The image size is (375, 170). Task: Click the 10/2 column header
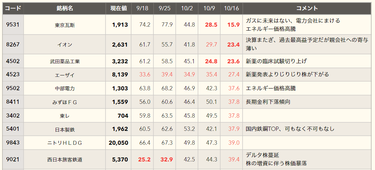(x=187, y=8)
